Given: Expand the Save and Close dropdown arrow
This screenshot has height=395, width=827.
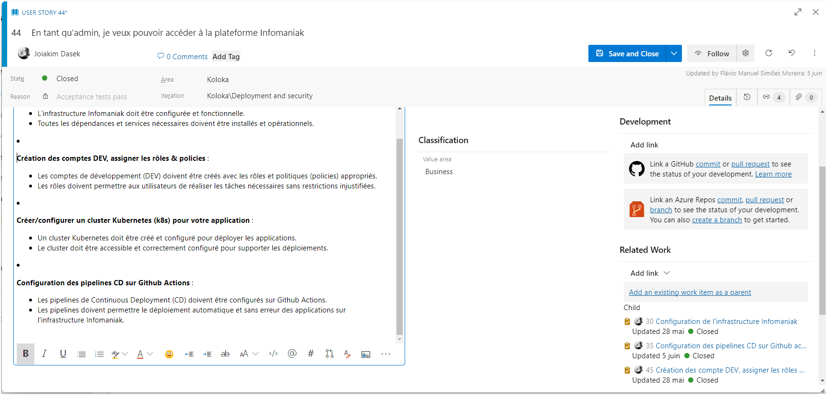Looking at the screenshot, I should pos(674,53).
